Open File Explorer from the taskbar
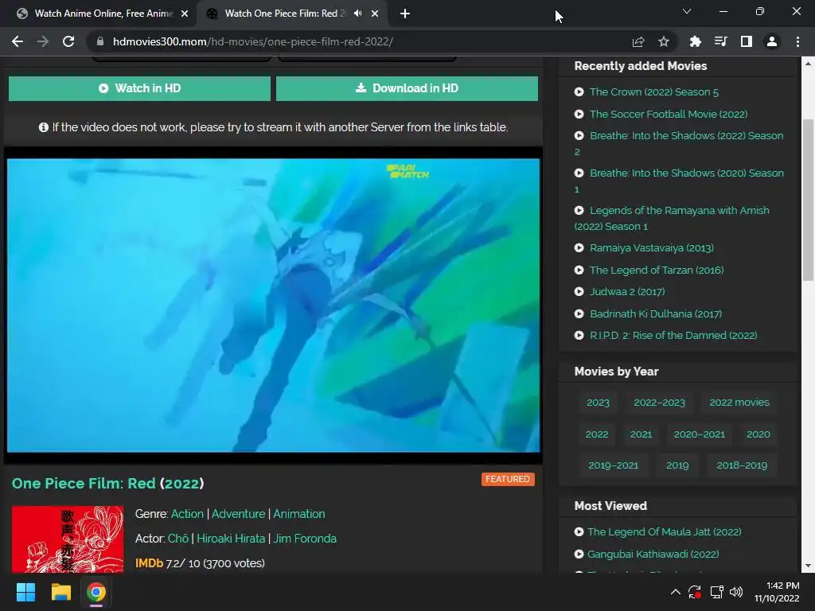This screenshot has height=611, width=815. [60, 592]
